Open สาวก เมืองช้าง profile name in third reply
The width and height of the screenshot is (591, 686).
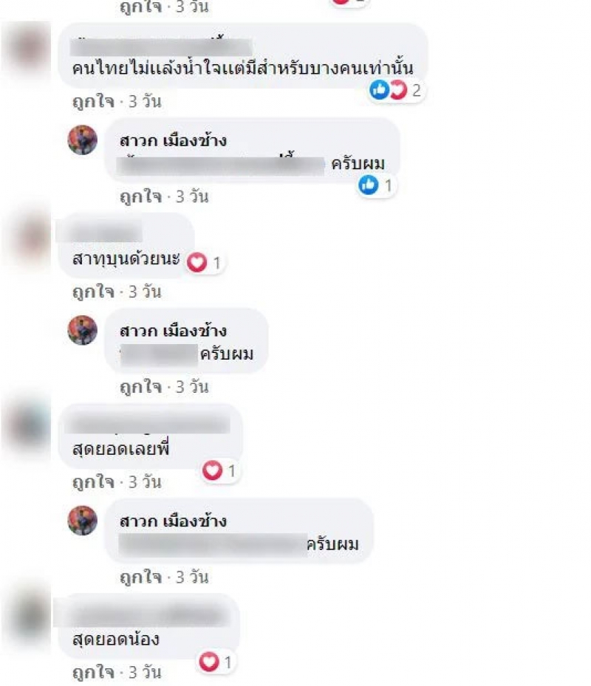point(174,521)
